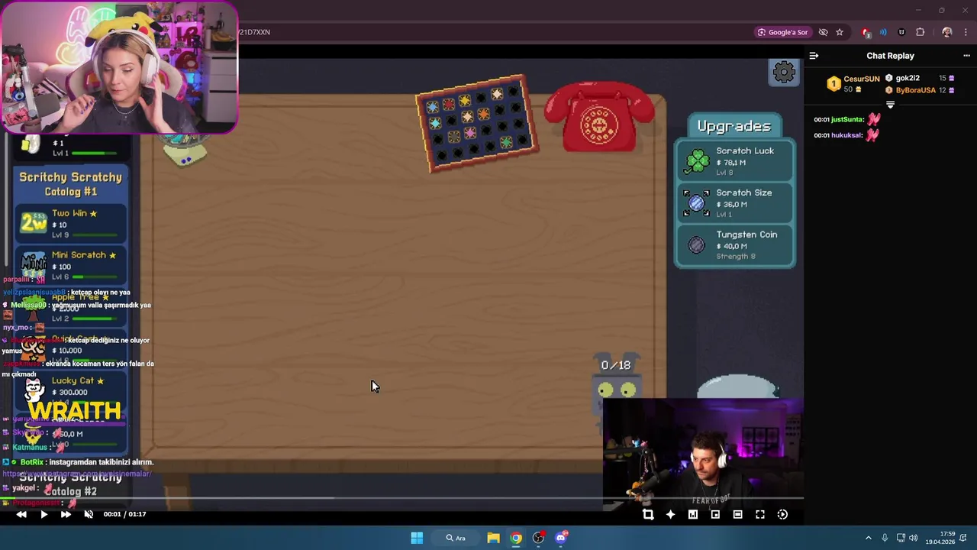Purchase a Two Win ticket
Screen dimensions: 977x550
pyautogui.click(x=70, y=224)
